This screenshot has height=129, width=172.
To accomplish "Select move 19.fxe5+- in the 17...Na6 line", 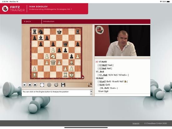I will point(123,75).
